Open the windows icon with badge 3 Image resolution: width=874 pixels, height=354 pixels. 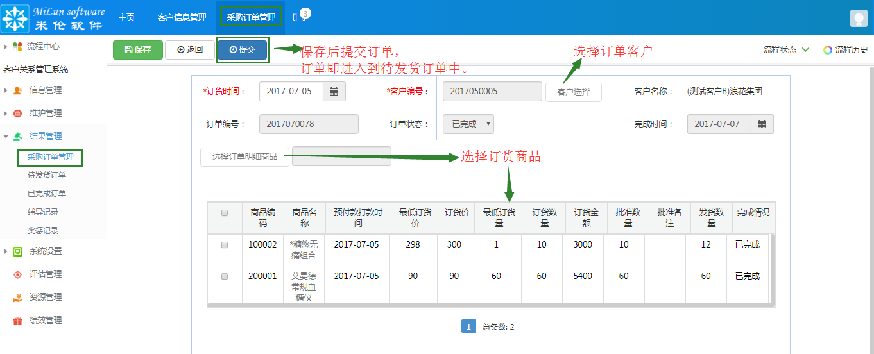coord(299,17)
